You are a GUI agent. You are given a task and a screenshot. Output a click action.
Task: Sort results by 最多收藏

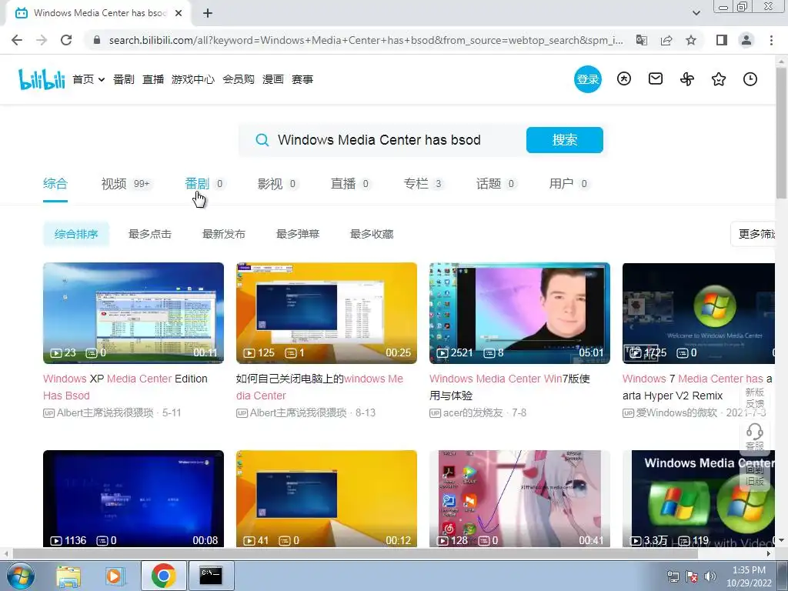[372, 234]
